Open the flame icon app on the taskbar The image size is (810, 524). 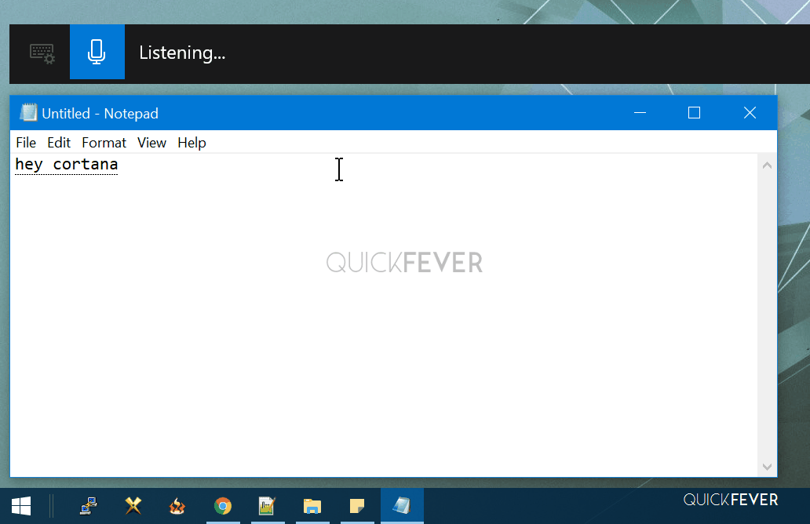click(x=177, y=506)
